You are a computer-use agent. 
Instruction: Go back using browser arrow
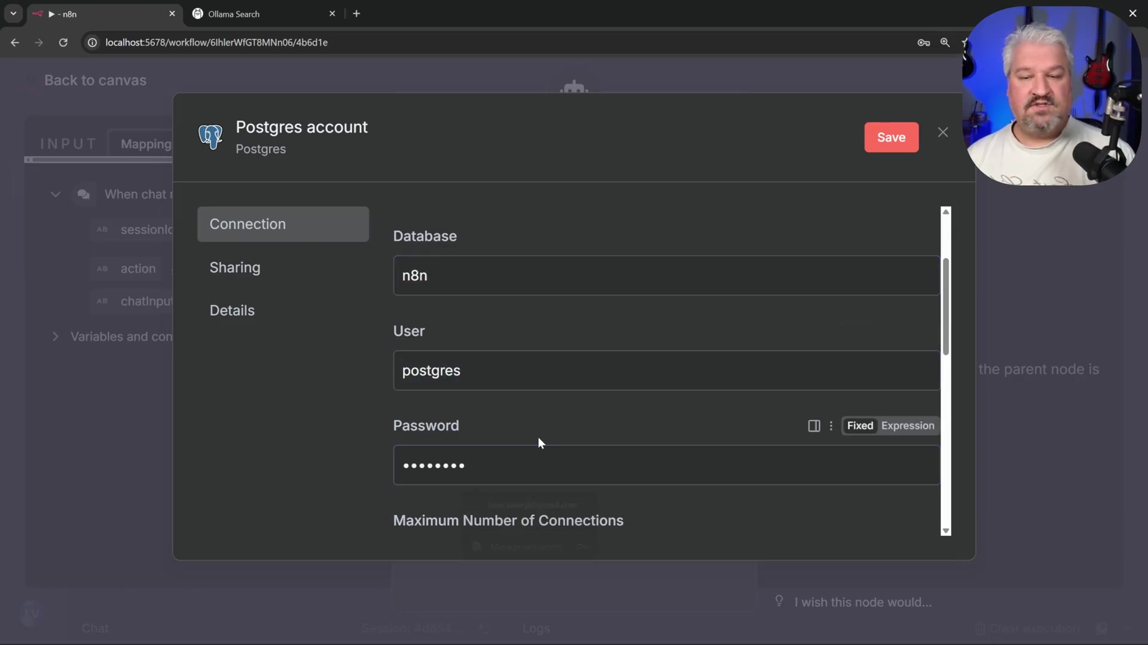[15, 42]
